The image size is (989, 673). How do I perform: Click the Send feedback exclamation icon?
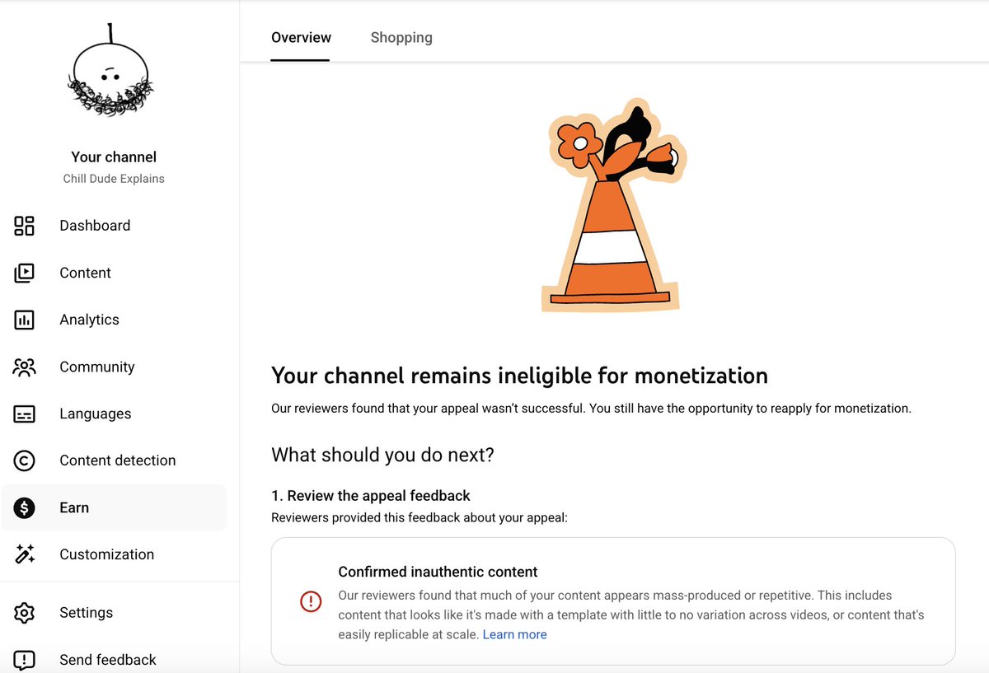[x=24, y=660]
